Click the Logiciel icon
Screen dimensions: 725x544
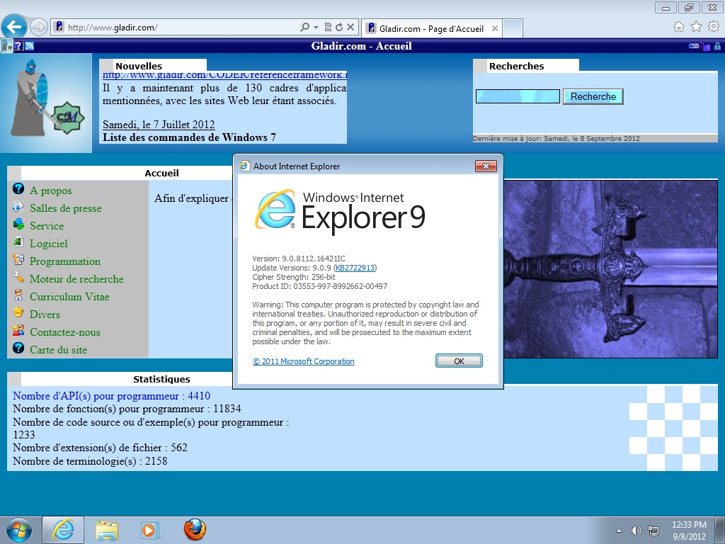(18, 242)
